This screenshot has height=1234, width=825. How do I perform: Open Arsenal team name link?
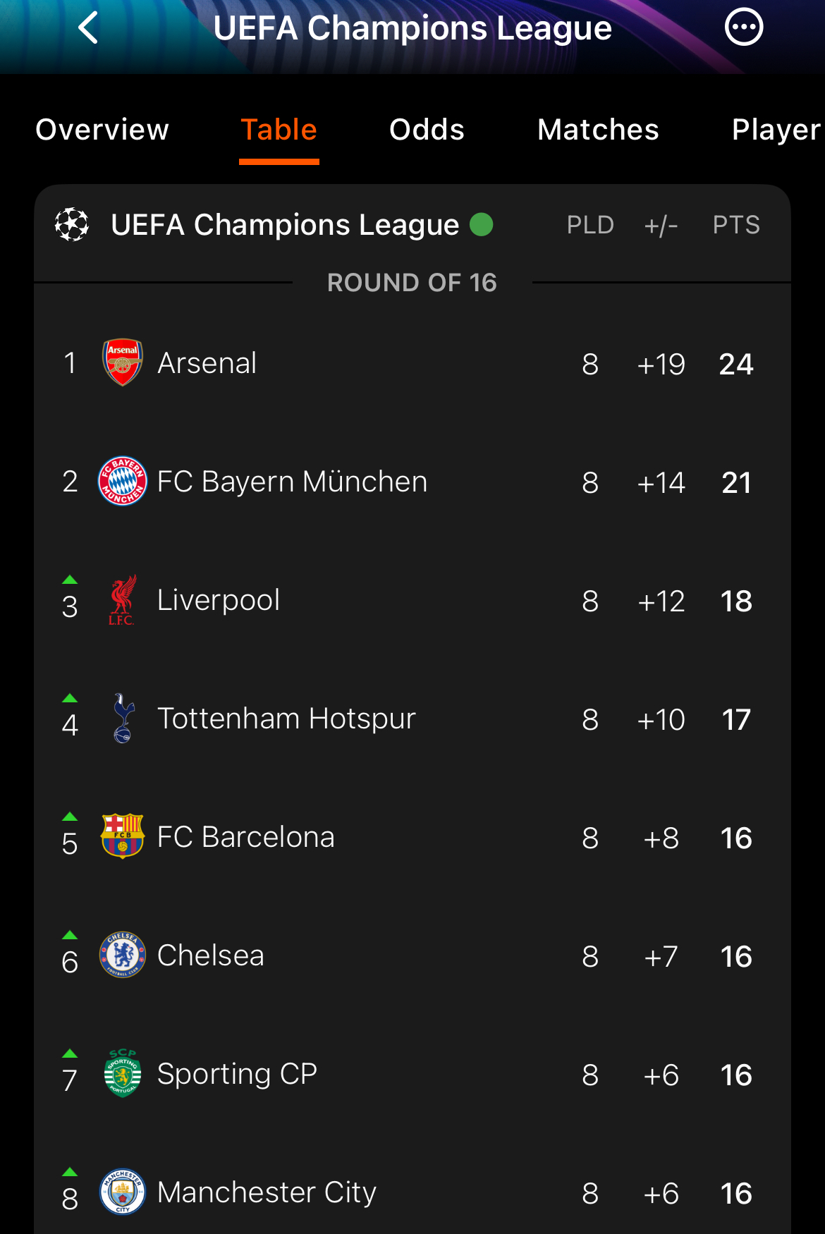207,363
